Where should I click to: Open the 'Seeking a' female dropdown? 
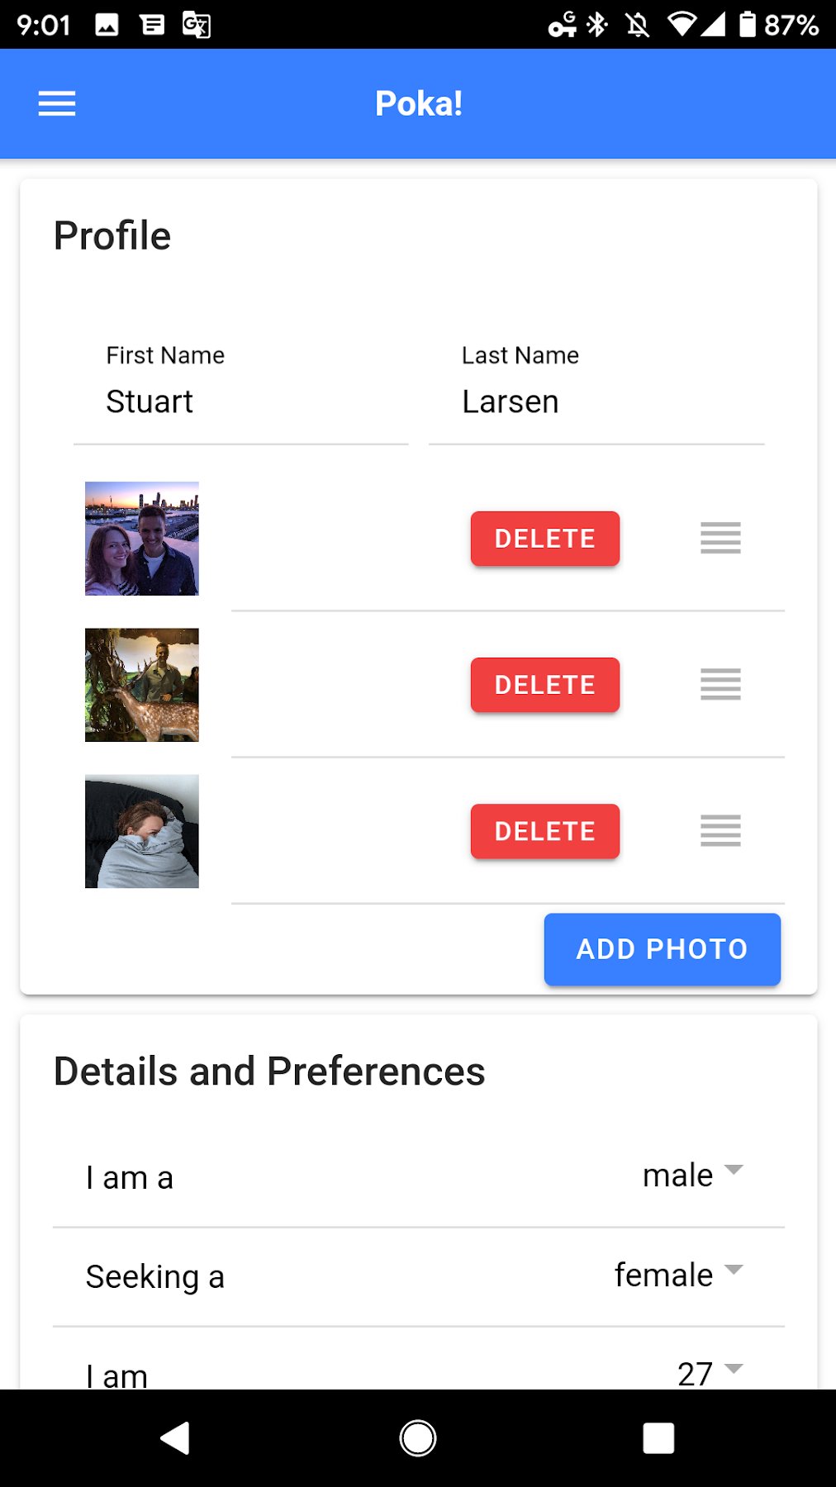coord(678,1275)
